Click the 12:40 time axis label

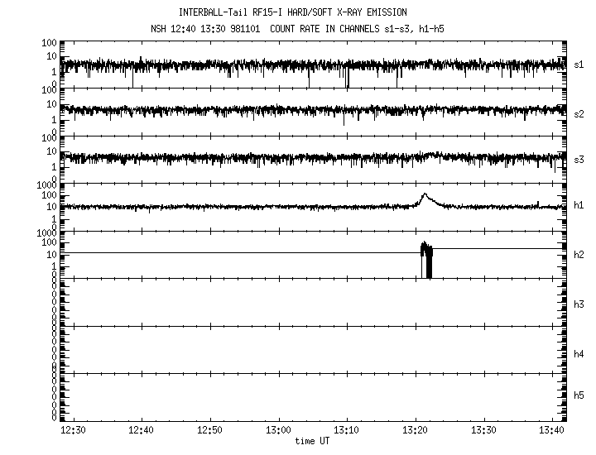coord(142,430)
